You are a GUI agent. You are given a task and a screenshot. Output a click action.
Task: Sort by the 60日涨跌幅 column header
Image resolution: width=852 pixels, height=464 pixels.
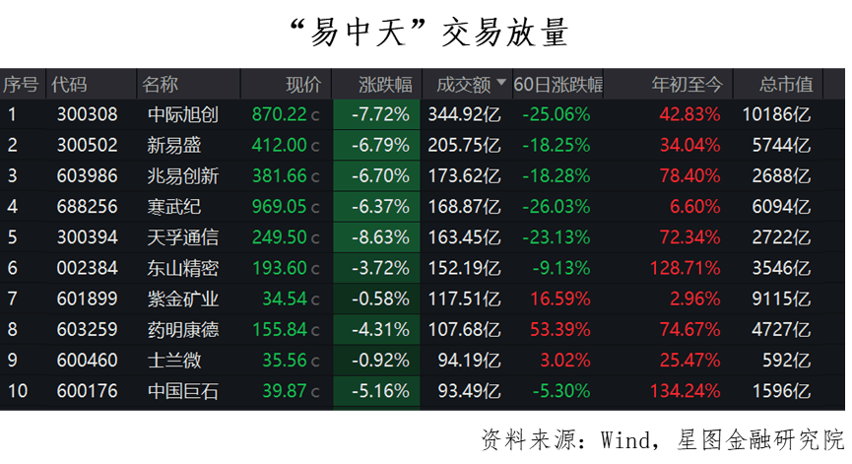[558, 84]
